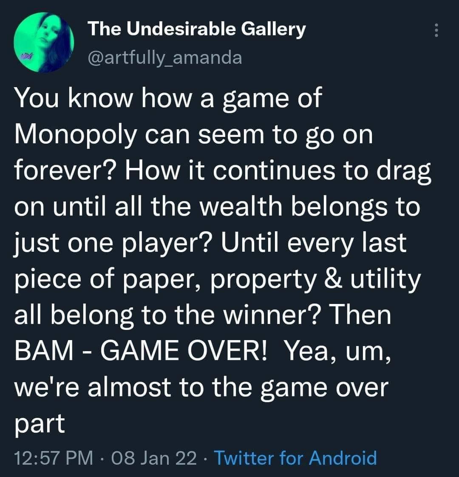The width and height of the screenshot is (459, 477).
Task: Click the BAM - GAME OVER! text
Action: click(142, 351)
